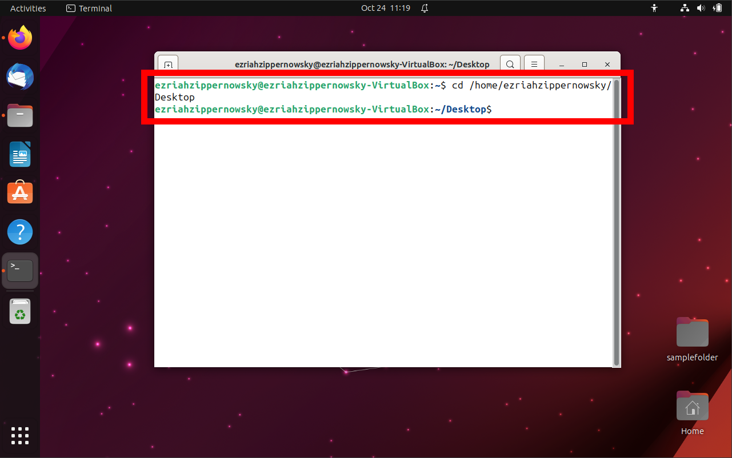Launch the Help application
The width and height of the screenshot is (732, 458).
[20, 231]
